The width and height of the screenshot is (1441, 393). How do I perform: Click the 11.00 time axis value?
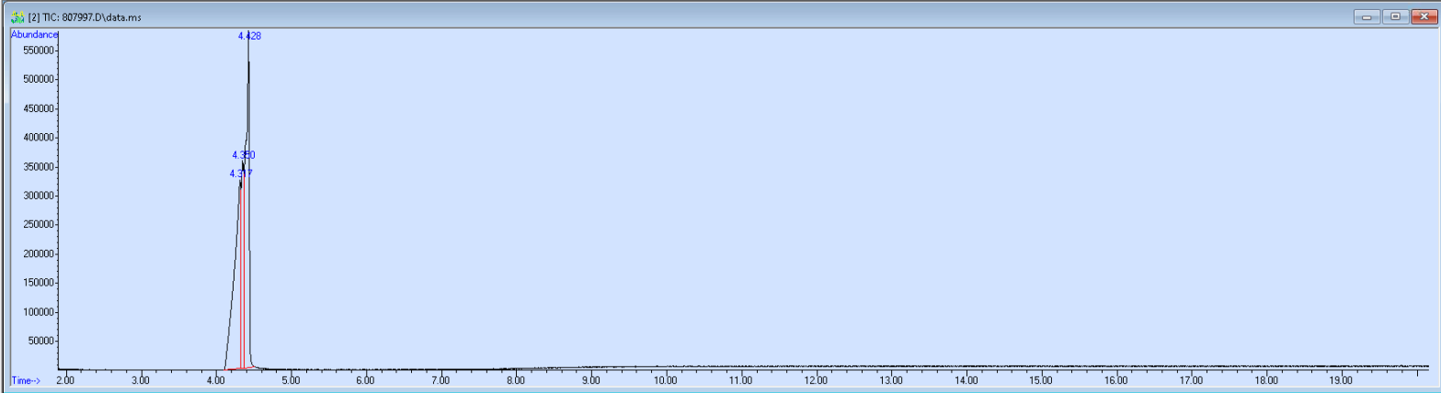741,379
